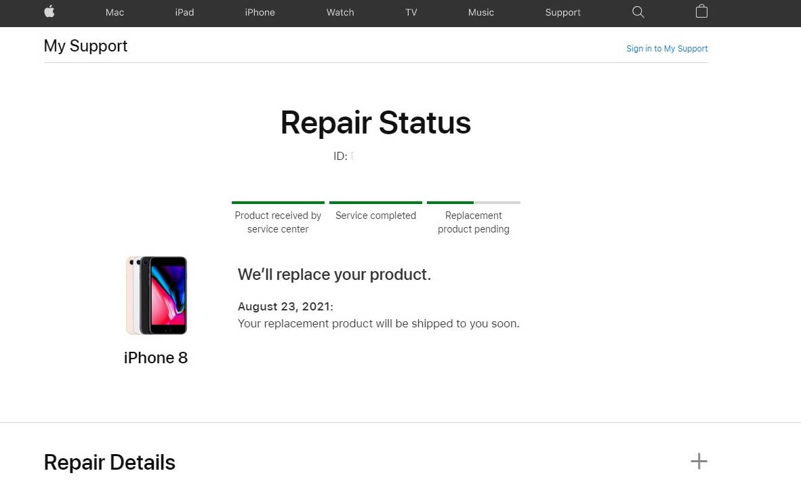Go to Support page
The image size is (801, 488).
[562, 12]
